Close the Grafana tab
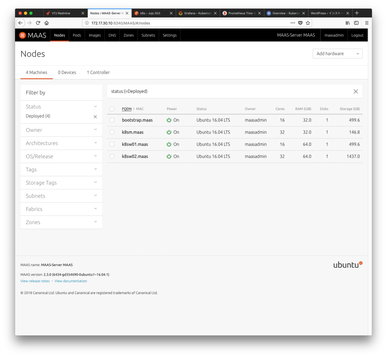 pyautogui.click(x=215, y=13)
